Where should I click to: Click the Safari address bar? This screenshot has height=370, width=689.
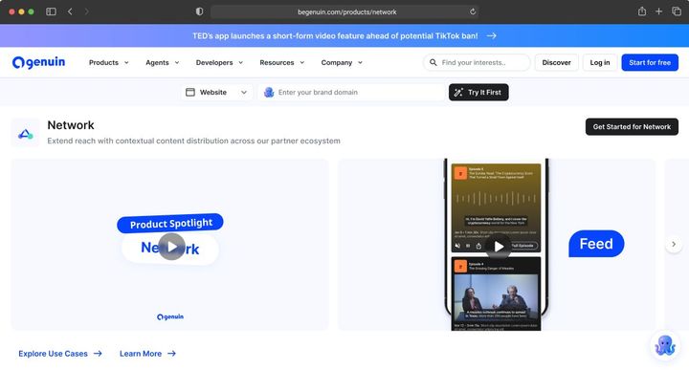click(x=344, y=11)
